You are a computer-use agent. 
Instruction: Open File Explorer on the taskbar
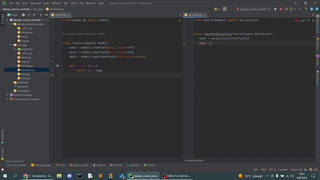pos(59,176)
